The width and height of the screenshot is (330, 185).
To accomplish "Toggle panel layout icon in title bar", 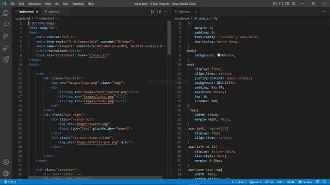I will (x=281, y=3).
